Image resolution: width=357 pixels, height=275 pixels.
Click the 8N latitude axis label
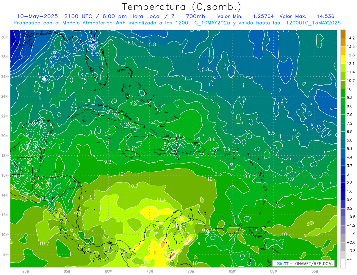point(6,254)
